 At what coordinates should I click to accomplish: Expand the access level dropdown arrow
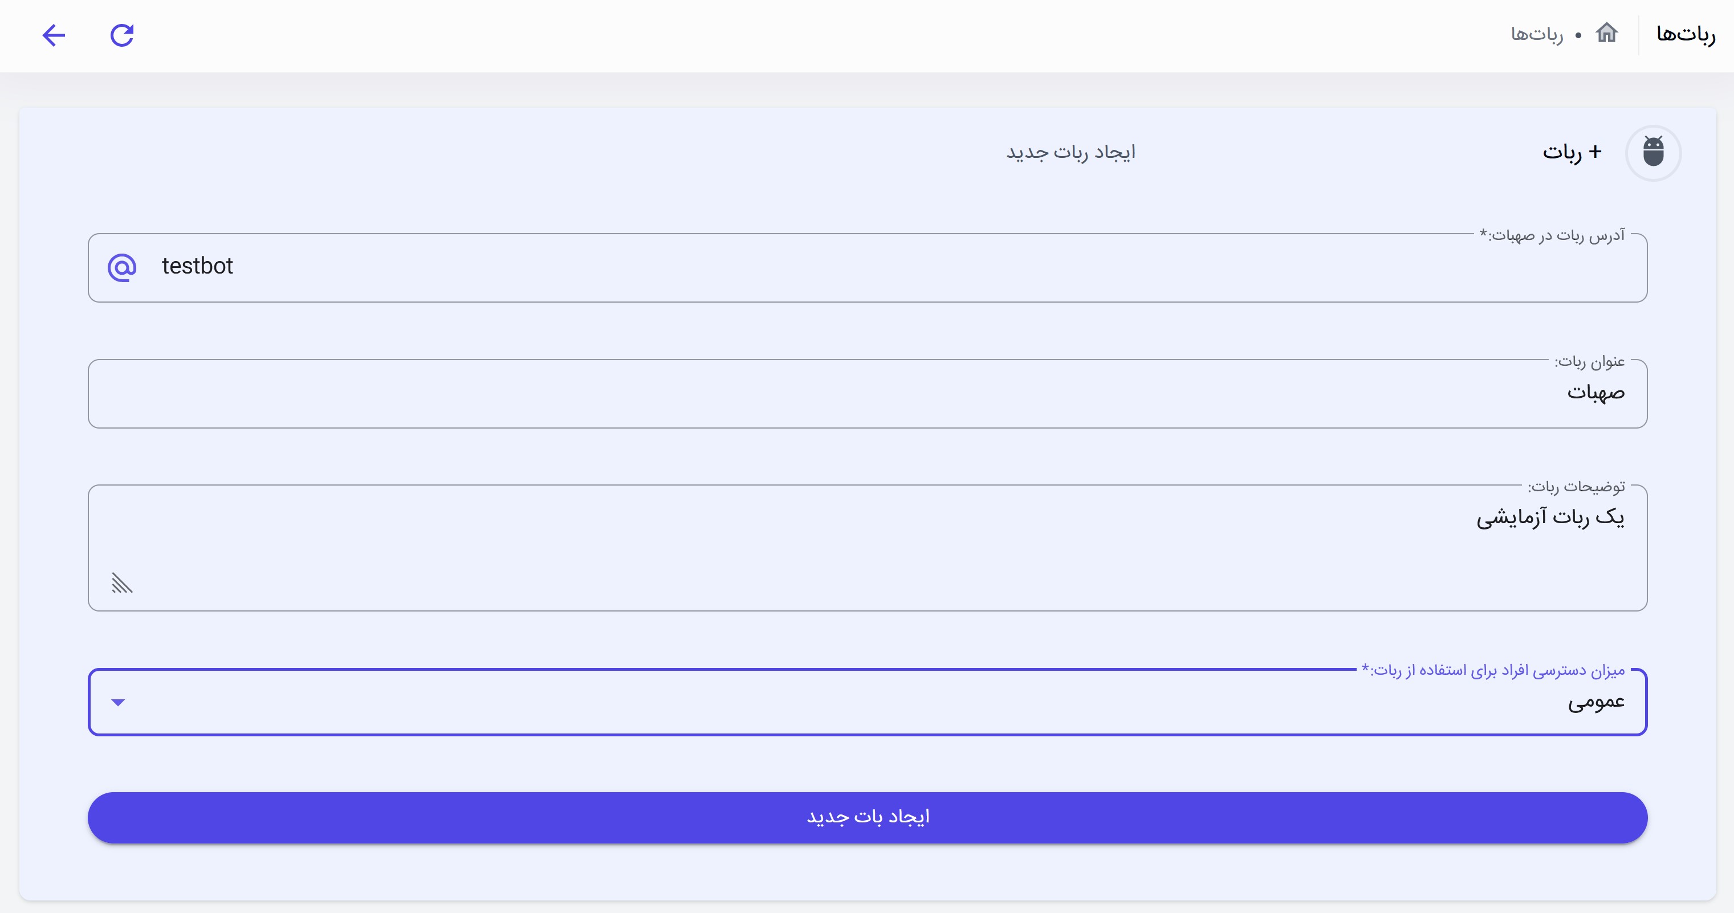(118, 702)
